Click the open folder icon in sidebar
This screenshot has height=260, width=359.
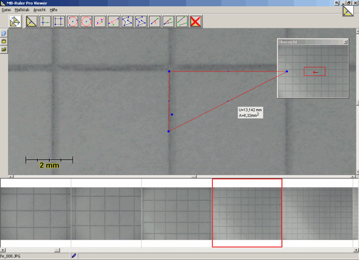pos(4,49)
